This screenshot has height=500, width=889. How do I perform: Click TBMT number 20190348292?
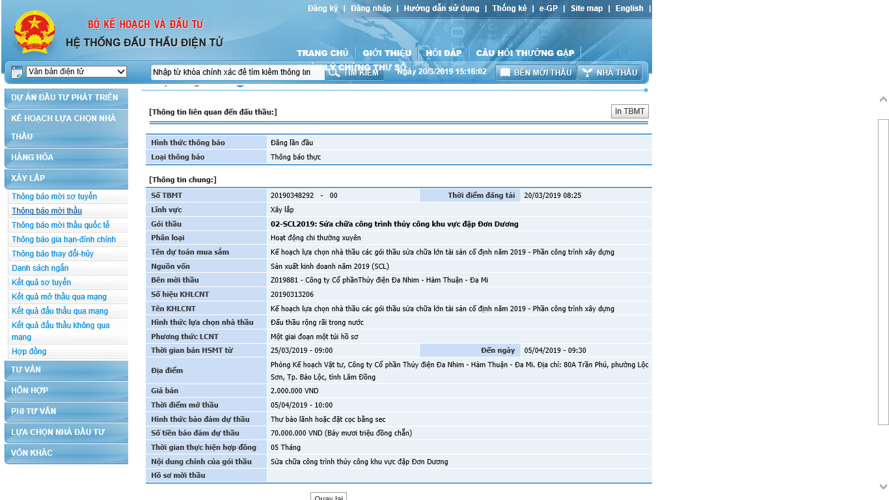[292, 195]
